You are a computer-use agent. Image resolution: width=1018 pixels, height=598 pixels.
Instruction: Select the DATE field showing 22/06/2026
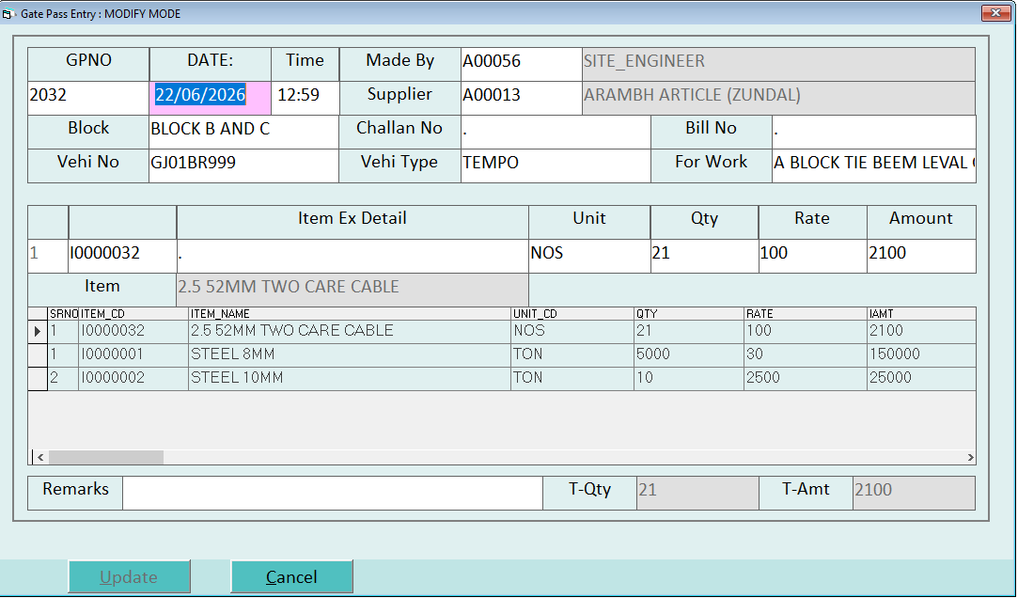pyautogui.click(x=211, y=98)
